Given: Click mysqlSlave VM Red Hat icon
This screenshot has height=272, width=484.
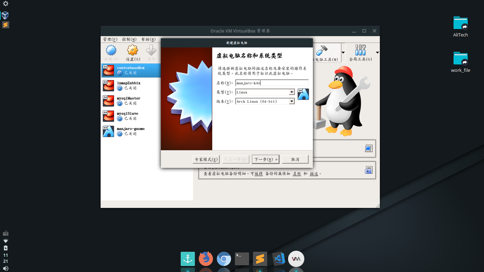Looking at the screenshot, I should [x=108, y=116].
